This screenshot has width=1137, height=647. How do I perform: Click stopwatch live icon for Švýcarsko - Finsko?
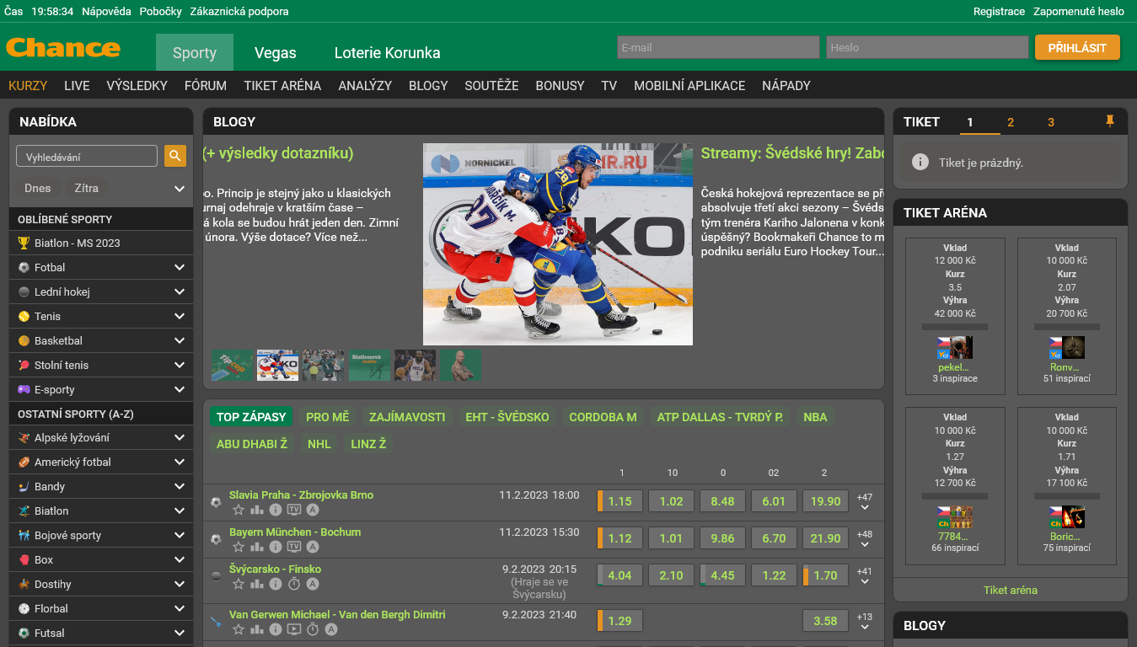[294, 584]
